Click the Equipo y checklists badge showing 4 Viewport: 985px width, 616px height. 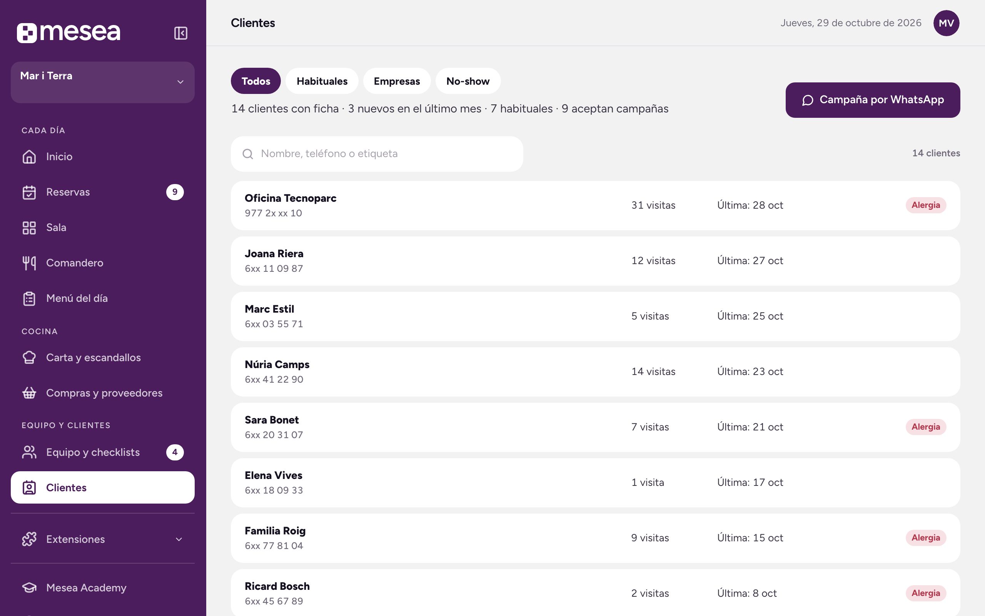click(x=175, y=452)
